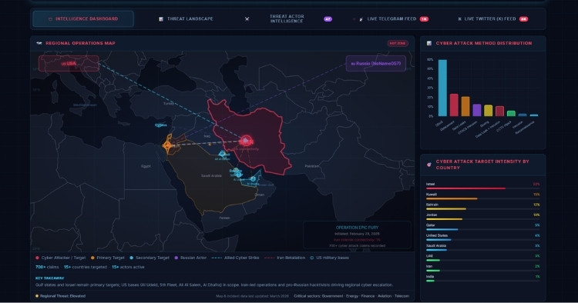Switch to the Live Telegram Feed tab
Viewport: 578px width, 303px height.
point(391,18)
